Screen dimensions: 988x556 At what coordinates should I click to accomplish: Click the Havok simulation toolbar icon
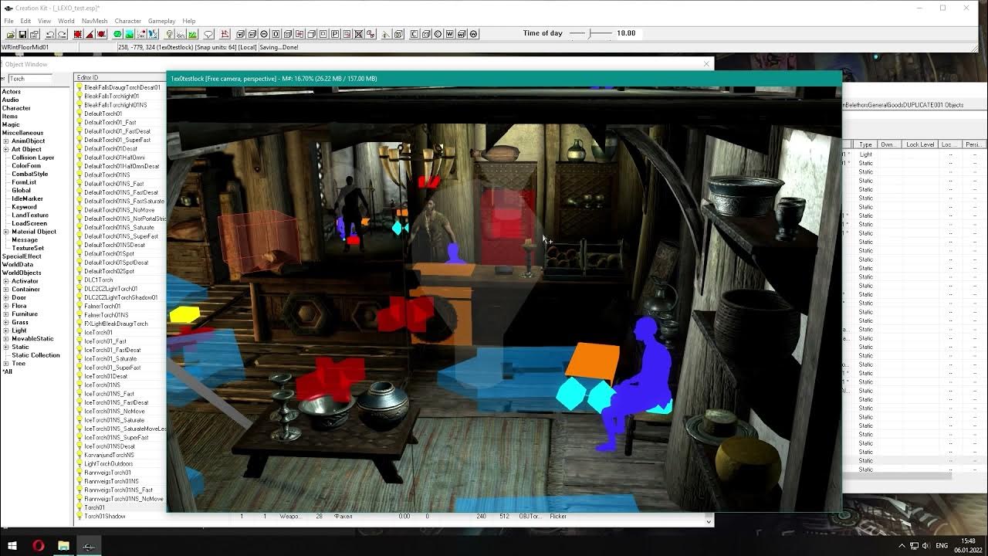point(141,34)
